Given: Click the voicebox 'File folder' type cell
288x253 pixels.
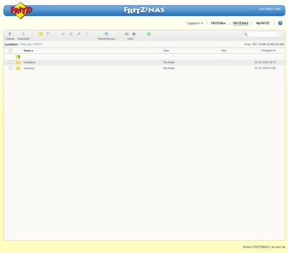Looking at the screenshot, I should pyautogui.click(x=169, y=68).
